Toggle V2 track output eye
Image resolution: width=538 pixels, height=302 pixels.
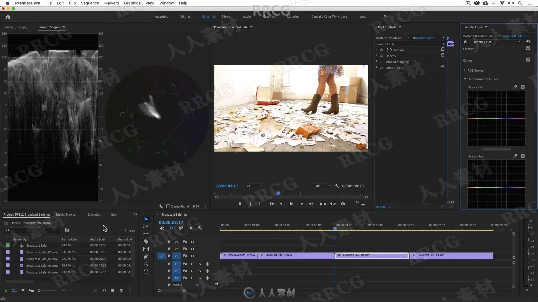pos(192,249)
